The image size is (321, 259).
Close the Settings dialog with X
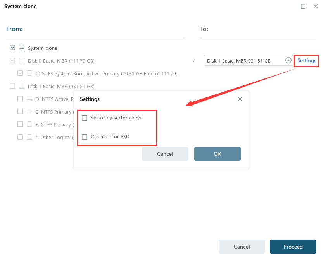240,99
